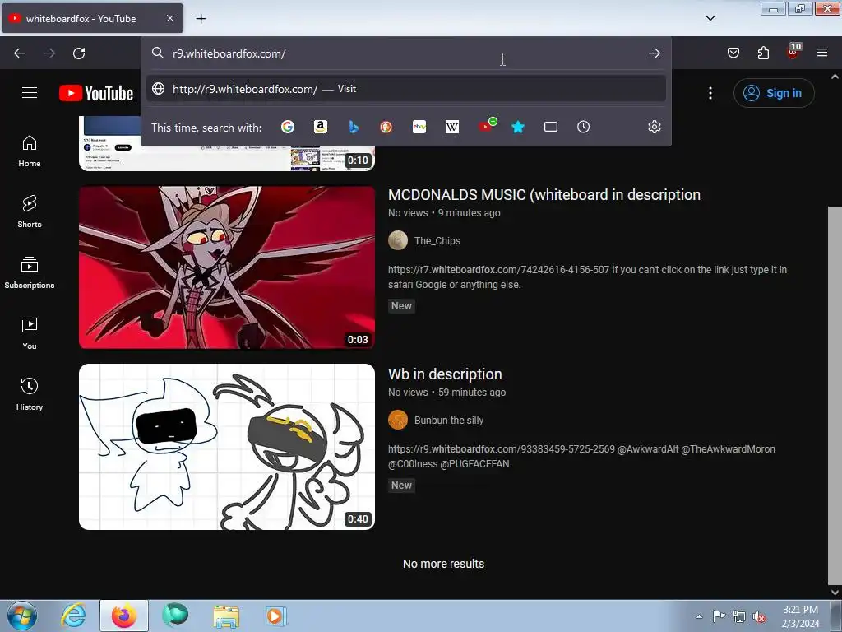Image resolution: width=842 pixels, height=632 pixels.
Task: Open MCDONALDS MUSIC video title link
Action: 544,194
